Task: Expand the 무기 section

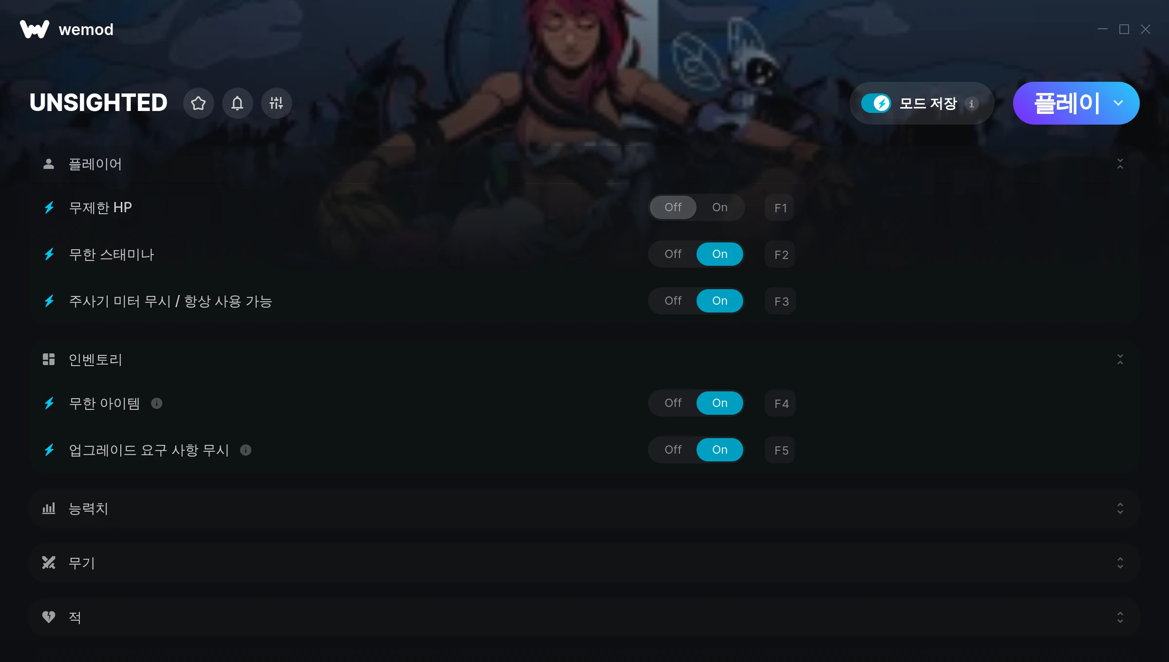Action: [584, 563]
